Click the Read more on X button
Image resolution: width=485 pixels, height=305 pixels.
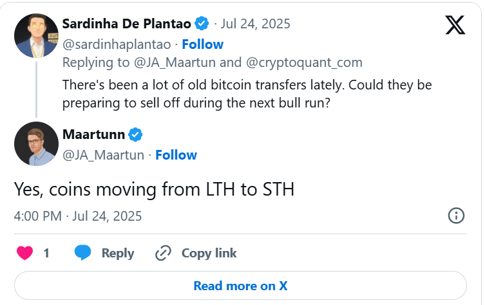coord(240,286)
